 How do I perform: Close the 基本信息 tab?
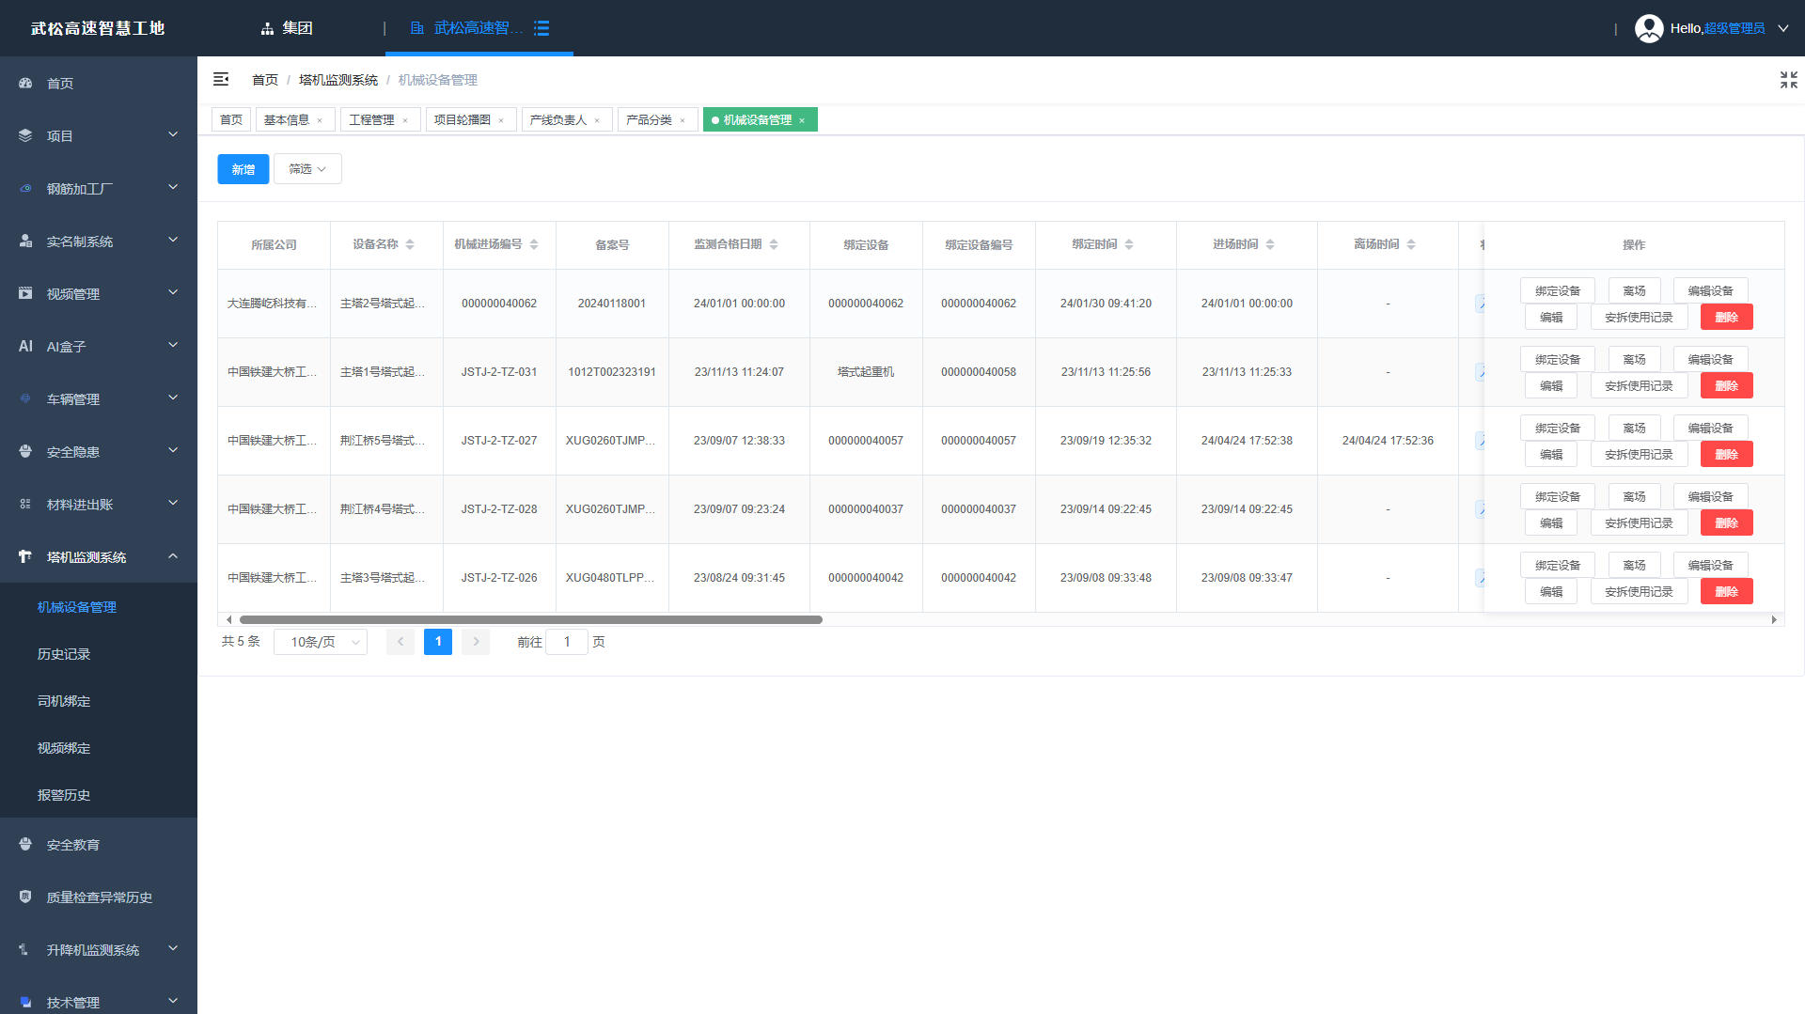[320, 120]
